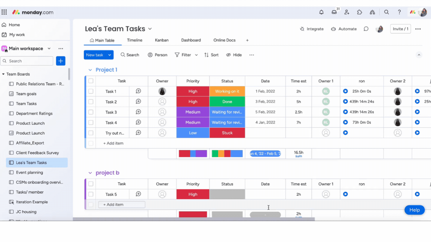
Task: Click New task button
Action: coord(95,55)
